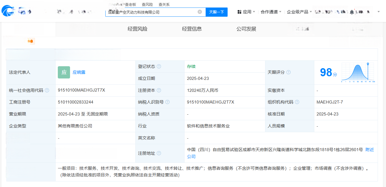
Task: Select the 工商注册号 value 510110002833244
Action: click(76, 102)
